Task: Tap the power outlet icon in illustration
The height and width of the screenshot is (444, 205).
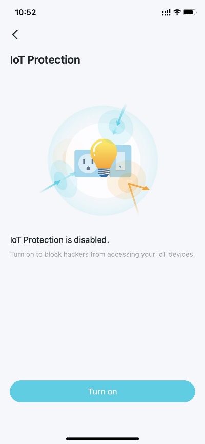Action: click(x=87, y=164)
